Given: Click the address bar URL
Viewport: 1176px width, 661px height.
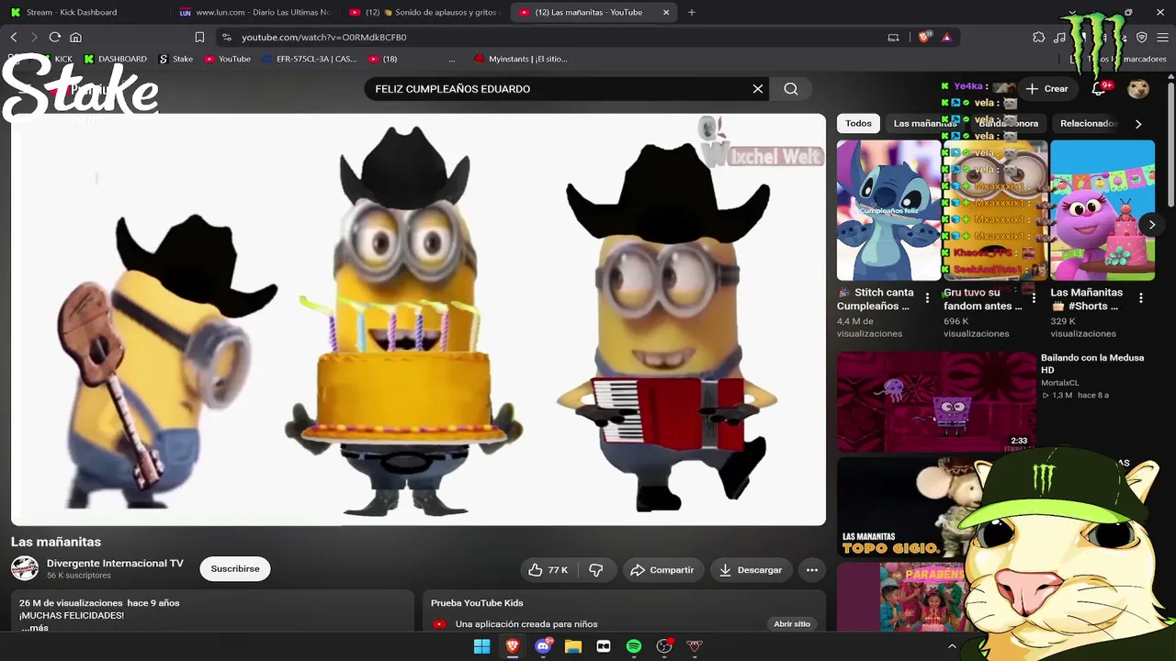Looking at the screenshot, I should [324, 38].
